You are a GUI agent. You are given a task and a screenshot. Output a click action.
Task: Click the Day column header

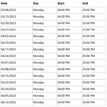(36, 3)
